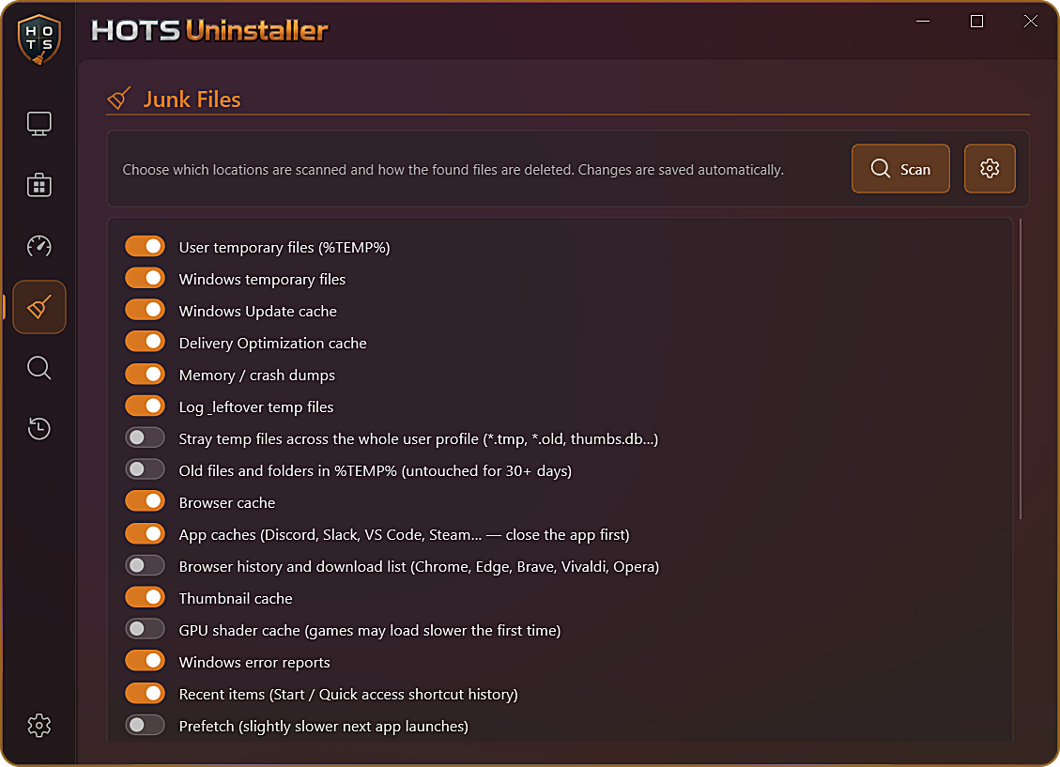The width and height of the screenshot is (1060, 767).
Task: Maximize the HOTS Uninstaller window
Action: [x=976, y=21]
